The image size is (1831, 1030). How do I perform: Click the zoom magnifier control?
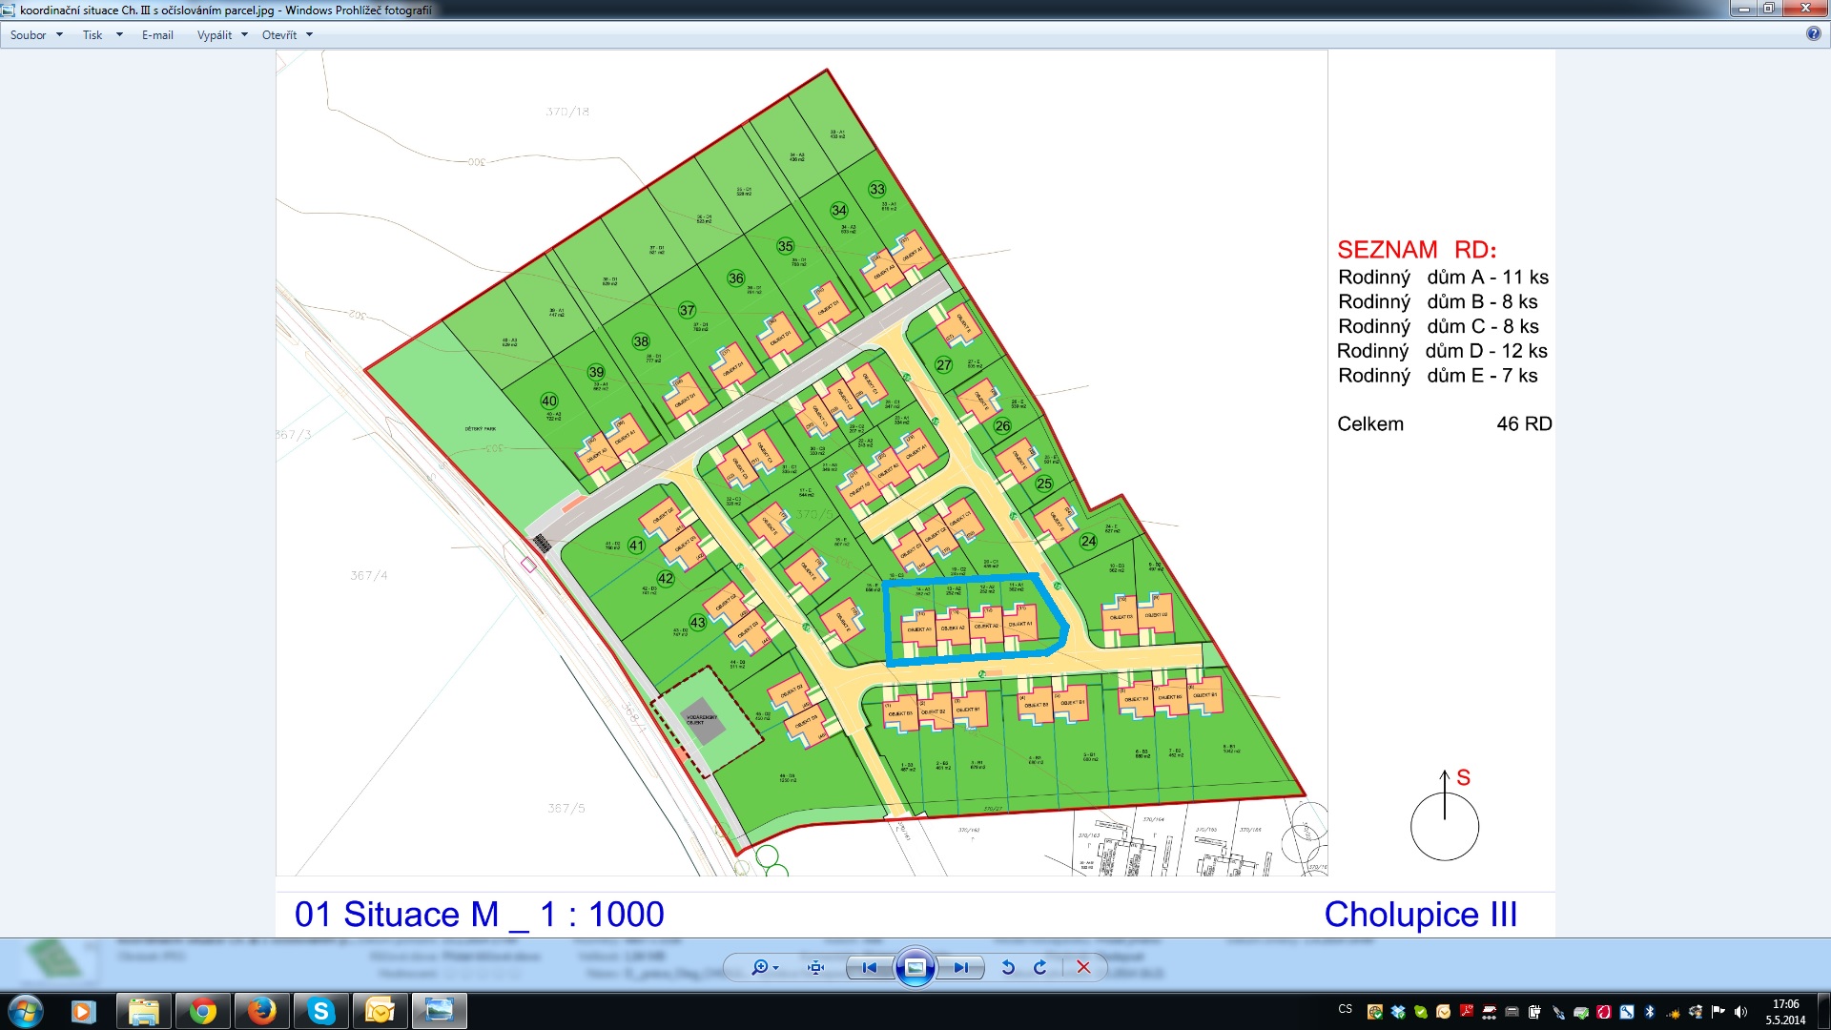pyautogui.click(x=760, y=967)
